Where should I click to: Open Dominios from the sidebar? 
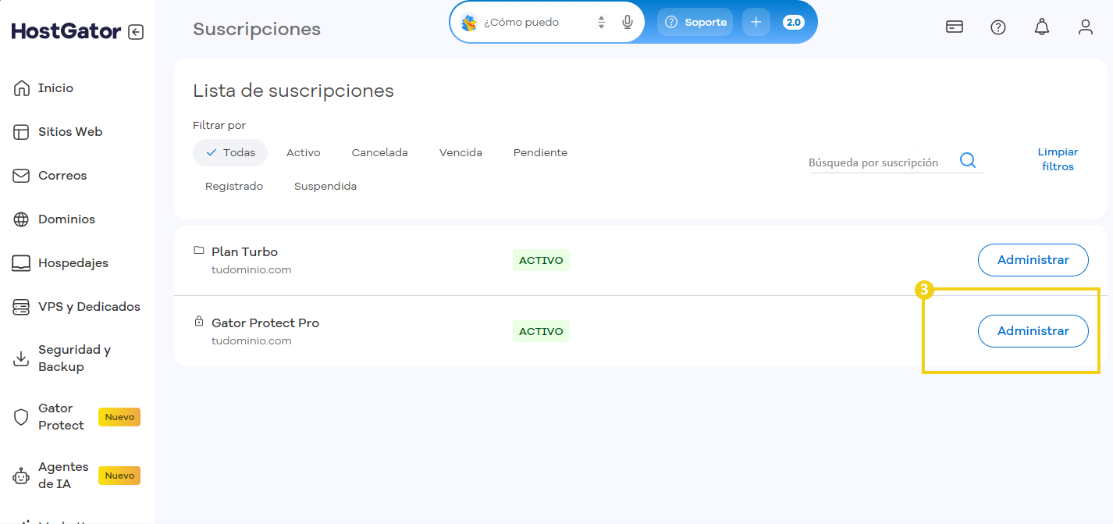(66, 219)
